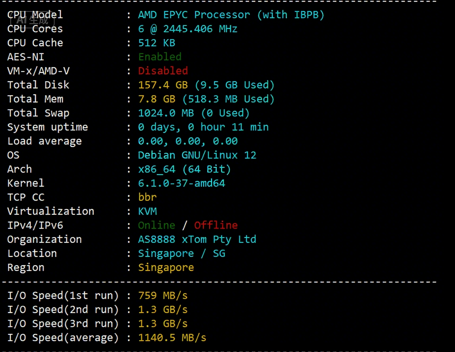Click the yellow Region Singapore value

[x=166, y=267]
